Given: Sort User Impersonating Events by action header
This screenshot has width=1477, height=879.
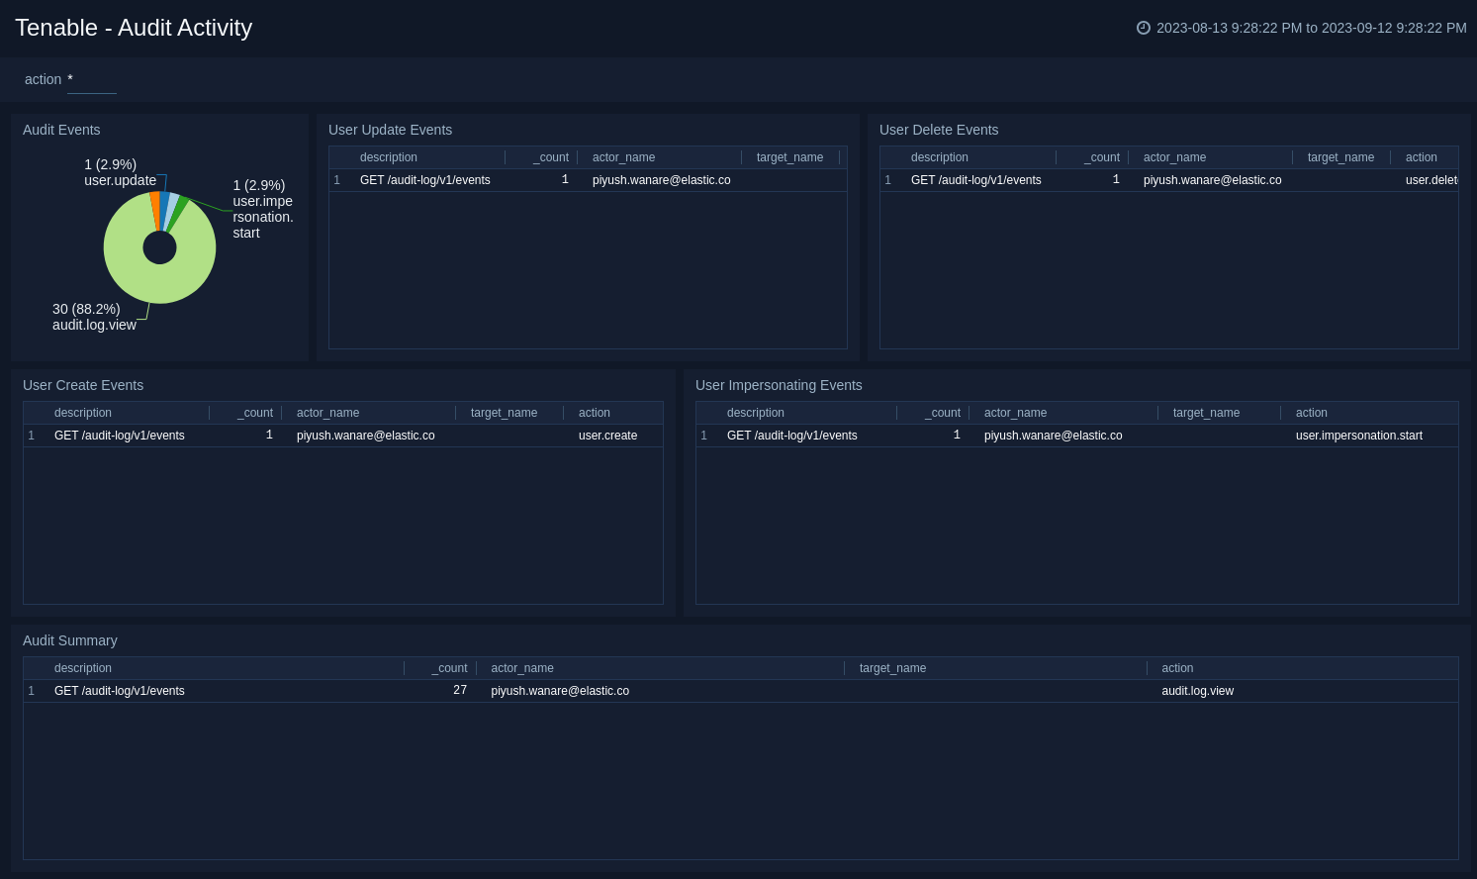Looking at the screenshot, I should (x=1312, y=413).
